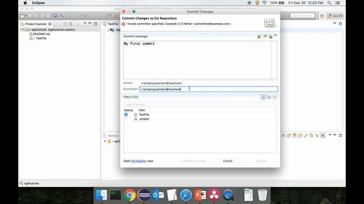Open PowerPoint from the Dock
Viewport: 364px width, 204px height.
point(200,195)
